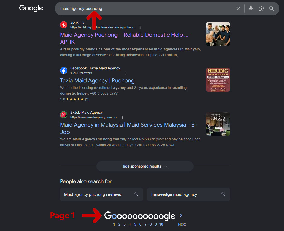Click the Next page link
Viewport: 284px width, 231px height.
pyautogui.click(x=182, y=224)
